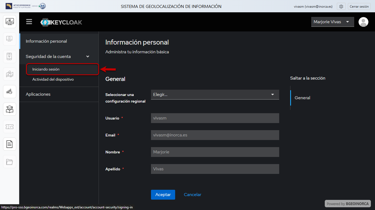The image size is (375, 210).
Task: Open the Marjorie Vivas user dropdown
Action: coord(332,22)
